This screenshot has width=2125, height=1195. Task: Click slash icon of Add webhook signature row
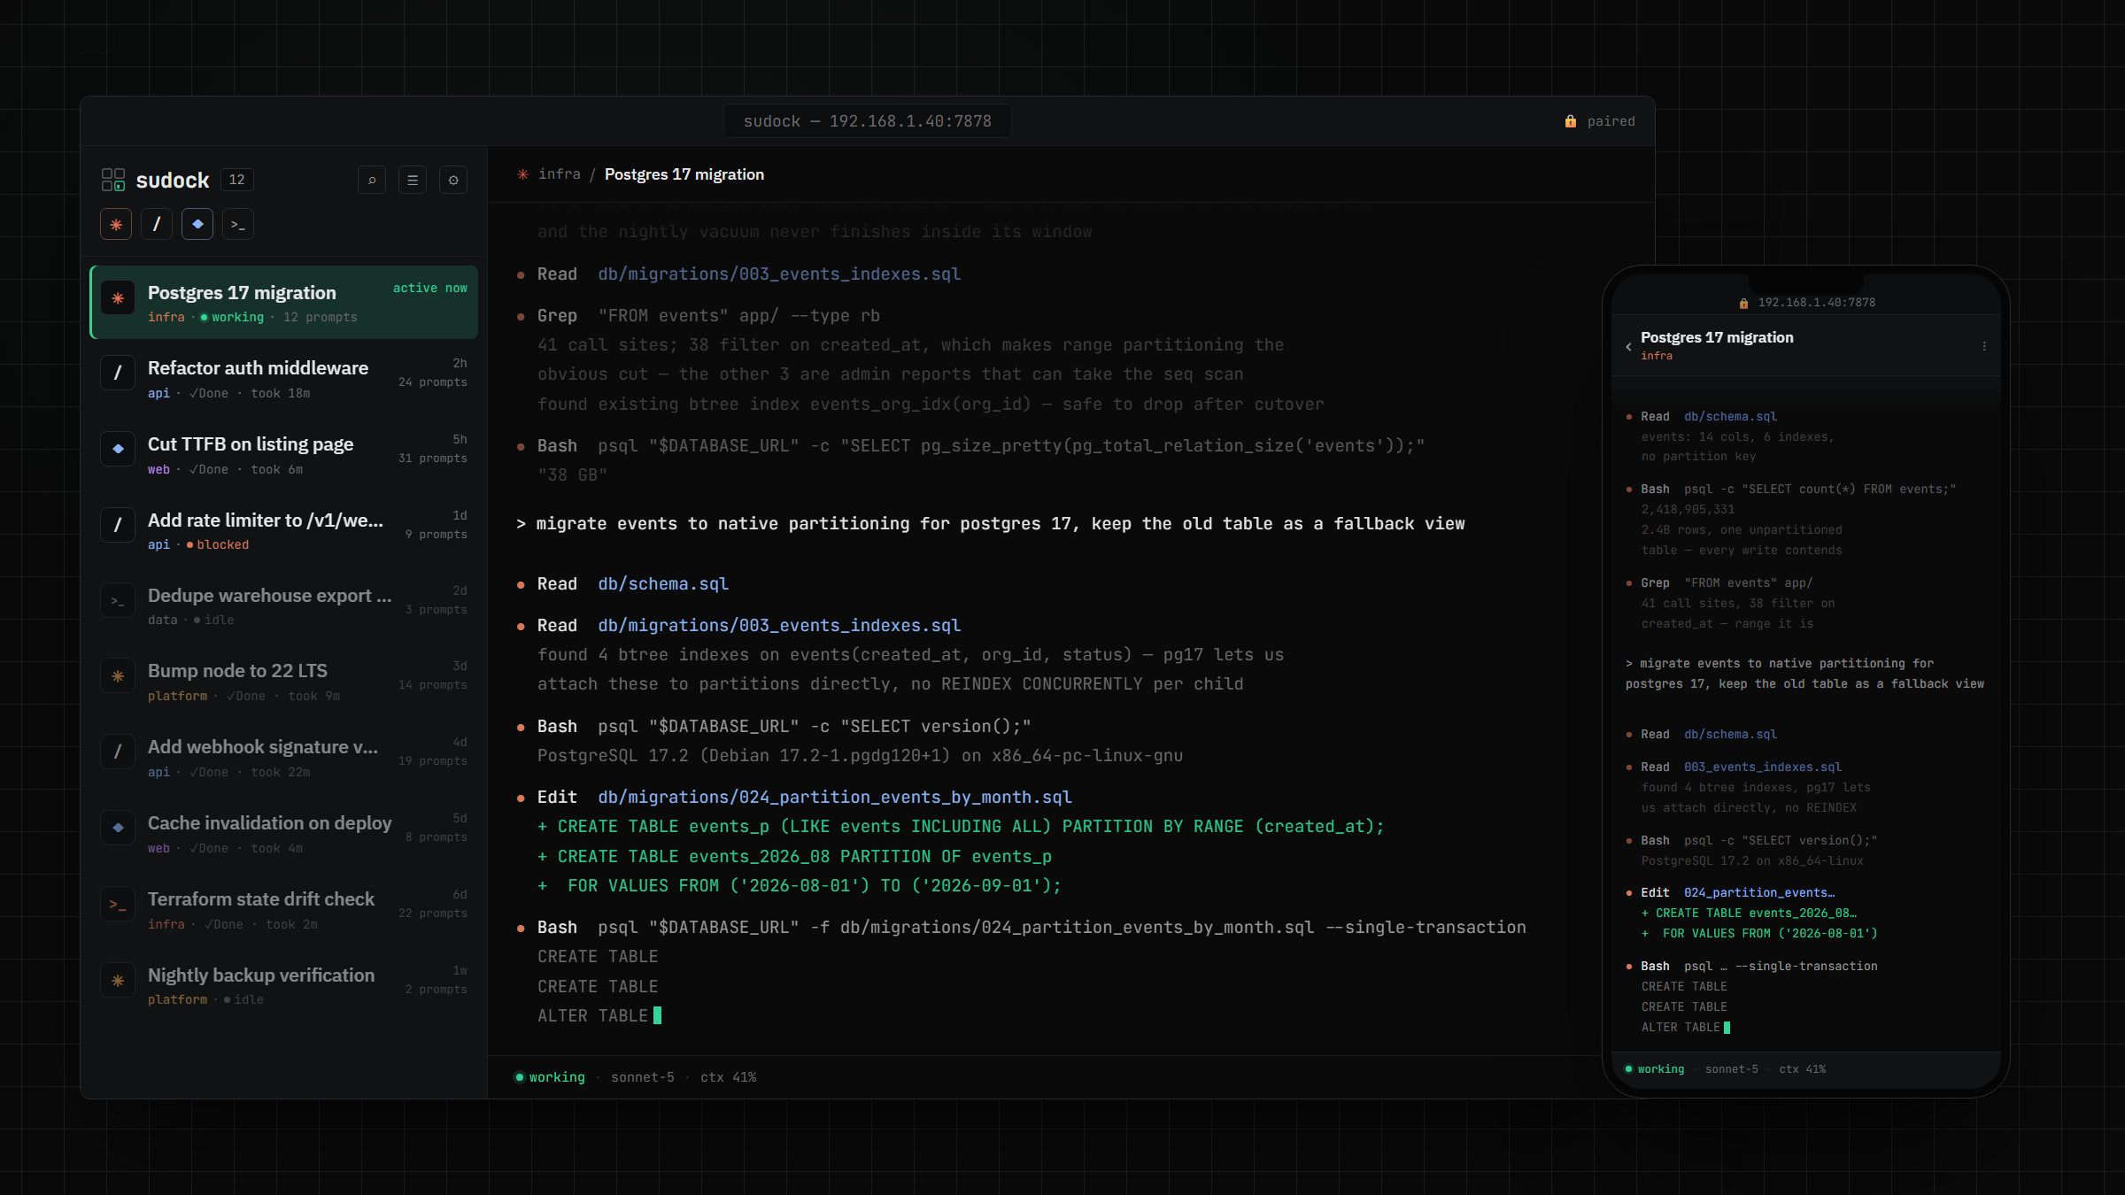click(118, 752)
